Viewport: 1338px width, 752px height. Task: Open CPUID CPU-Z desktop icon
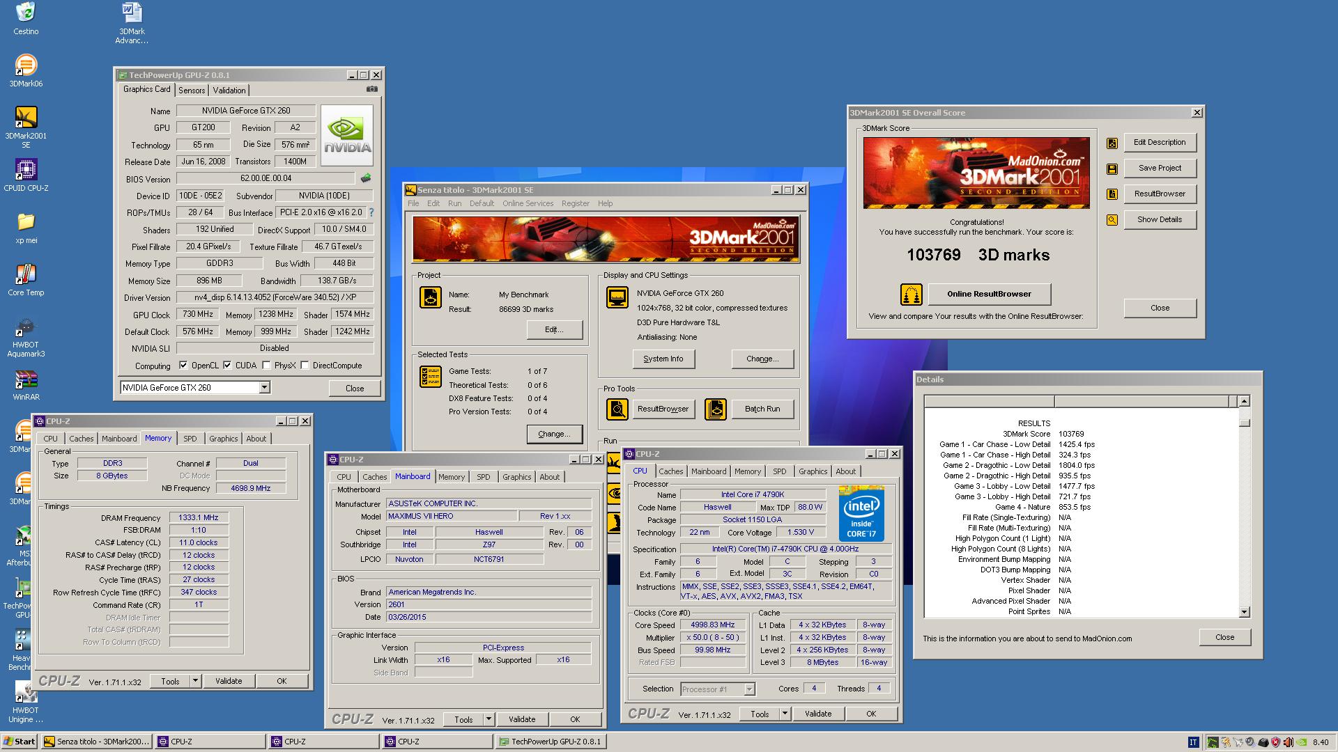[26, 175]
